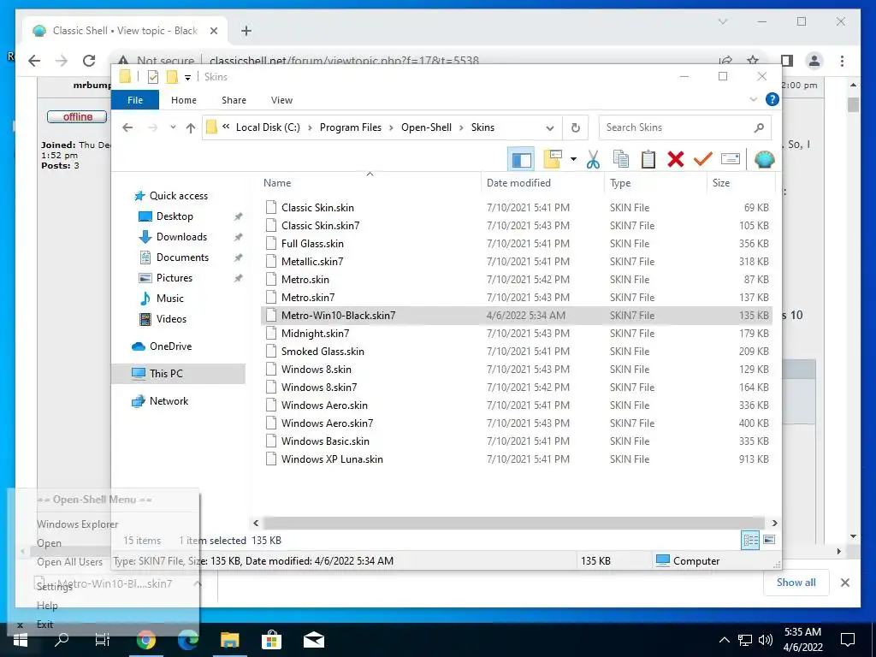Screen dimensions: 876x657
Task: Click the folder options toolbar icon
Action: [552, 159]
